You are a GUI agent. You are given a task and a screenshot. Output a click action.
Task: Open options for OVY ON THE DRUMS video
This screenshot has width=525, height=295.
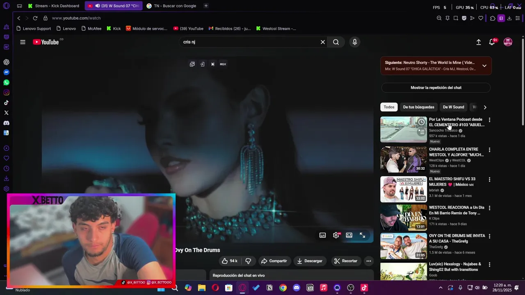(489, 236)
